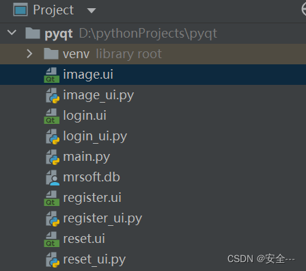Select the mrsoft.db file name
The height and width of the screenshot is (271, 306).
pos(92,177)
